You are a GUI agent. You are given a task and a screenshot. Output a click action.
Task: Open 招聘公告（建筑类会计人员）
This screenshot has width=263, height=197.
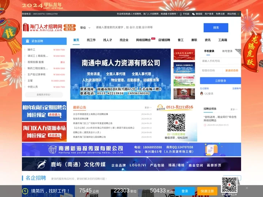87,132
